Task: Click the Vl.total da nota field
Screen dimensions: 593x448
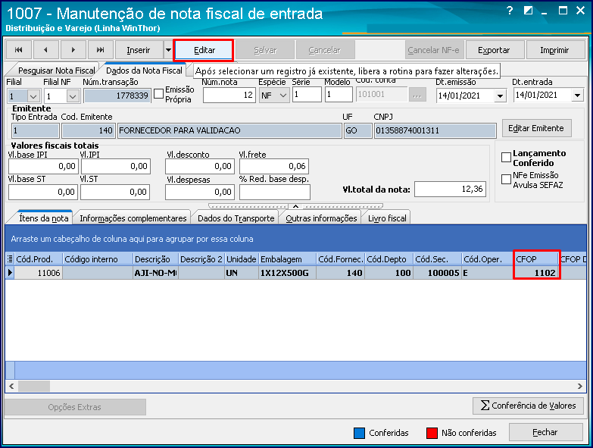Action: [x=450, y=190]
